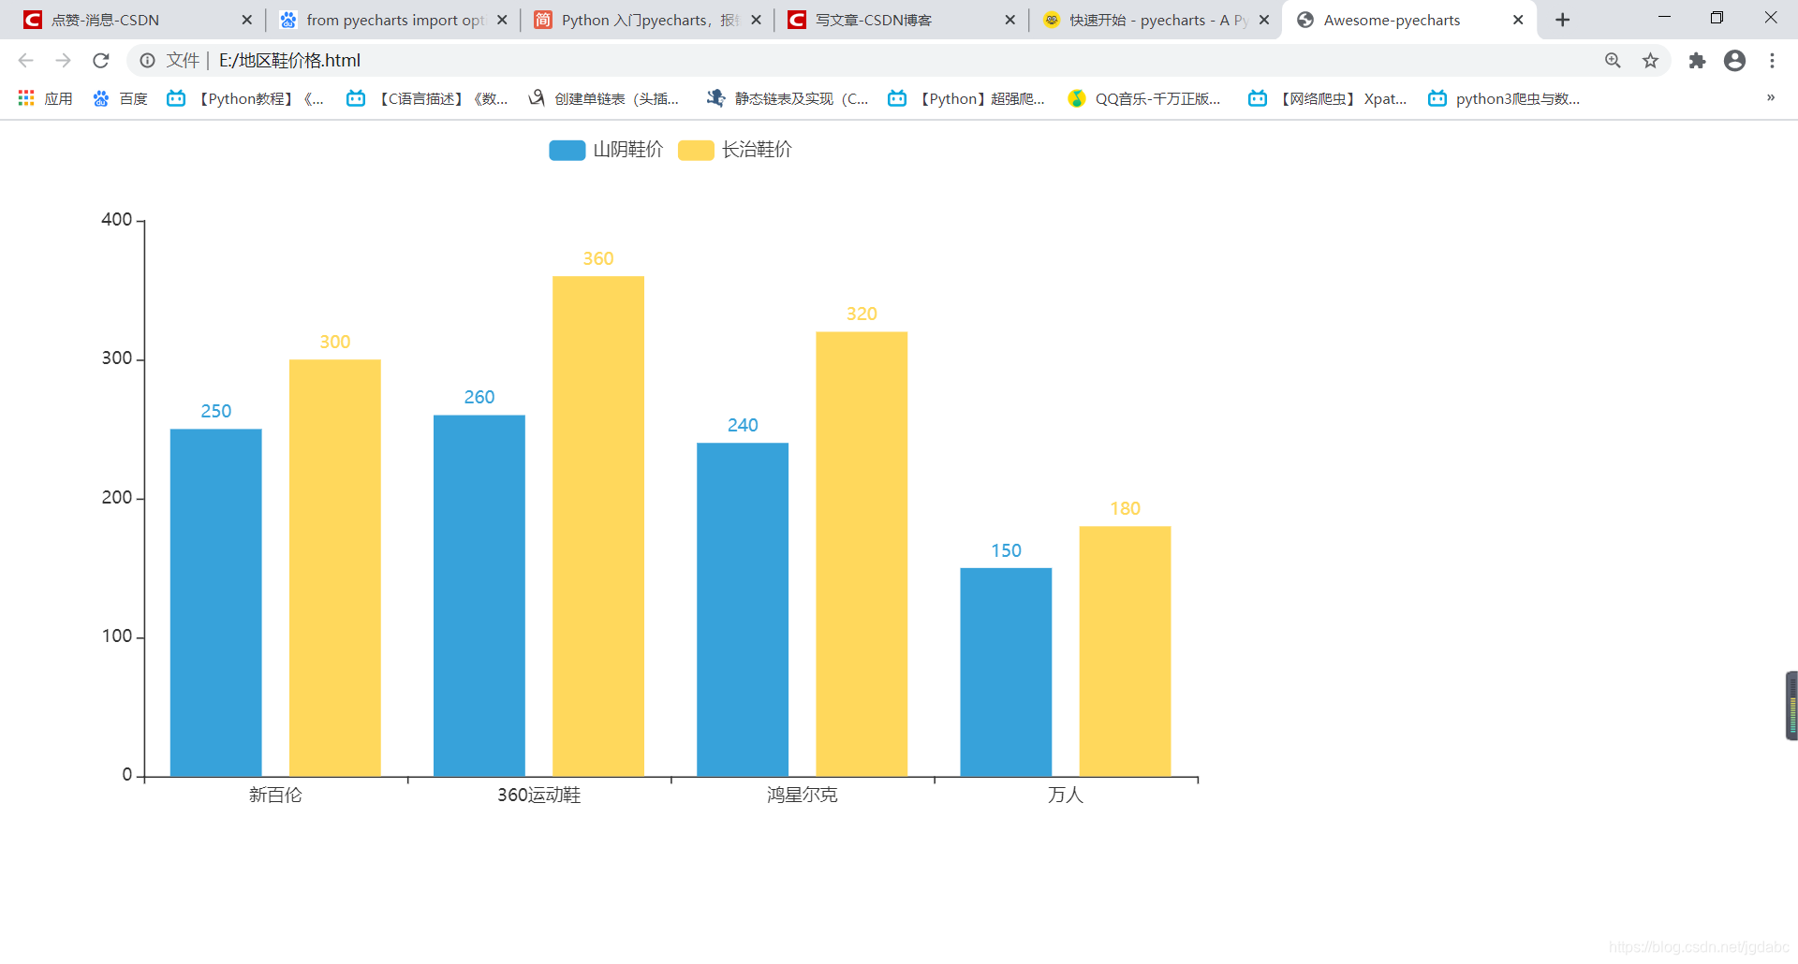This screenshot has height=964, width=1798.
Task: Open the Apps grid shortcut
Action: tap(45, 98)
